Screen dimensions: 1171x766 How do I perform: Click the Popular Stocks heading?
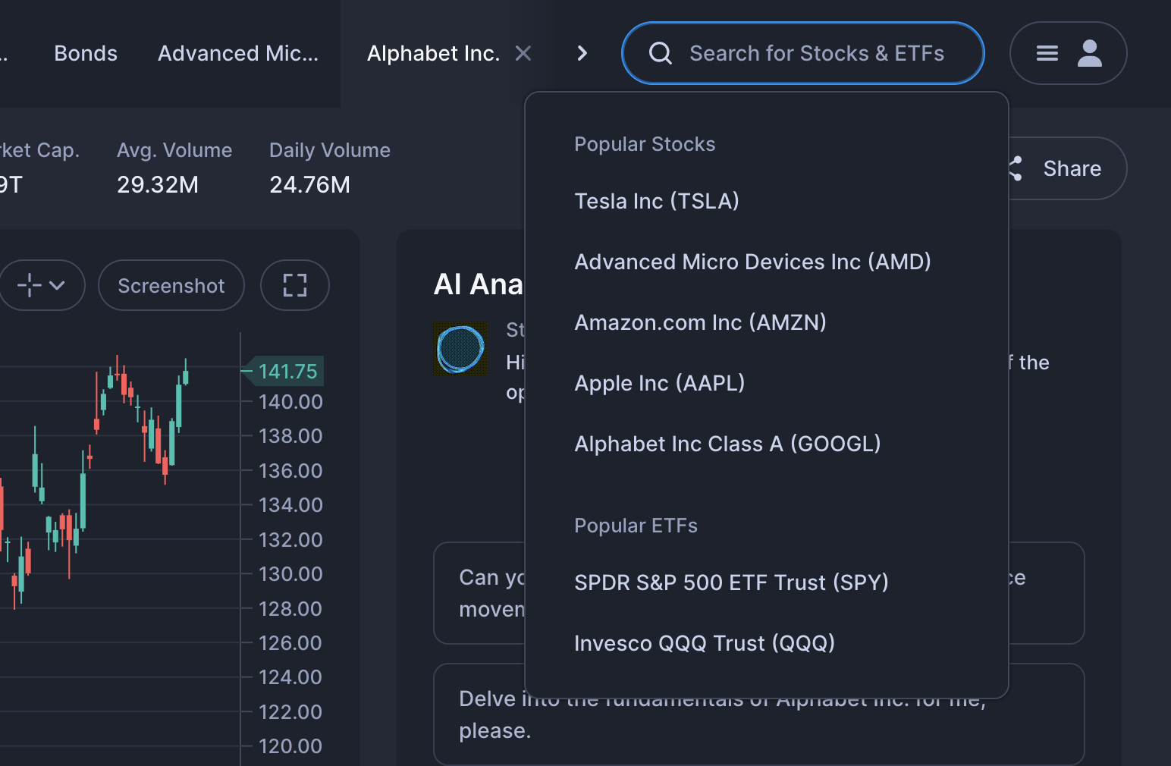pyautogui.click(x=645, y=144)
